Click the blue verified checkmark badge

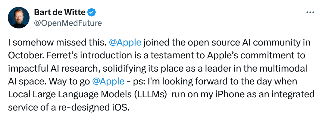point(92,12)
